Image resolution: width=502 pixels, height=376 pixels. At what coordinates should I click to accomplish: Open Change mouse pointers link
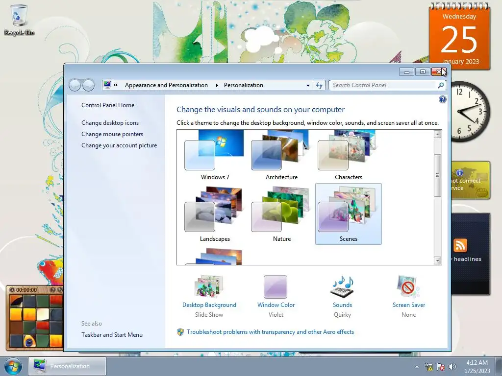point(112,134)
